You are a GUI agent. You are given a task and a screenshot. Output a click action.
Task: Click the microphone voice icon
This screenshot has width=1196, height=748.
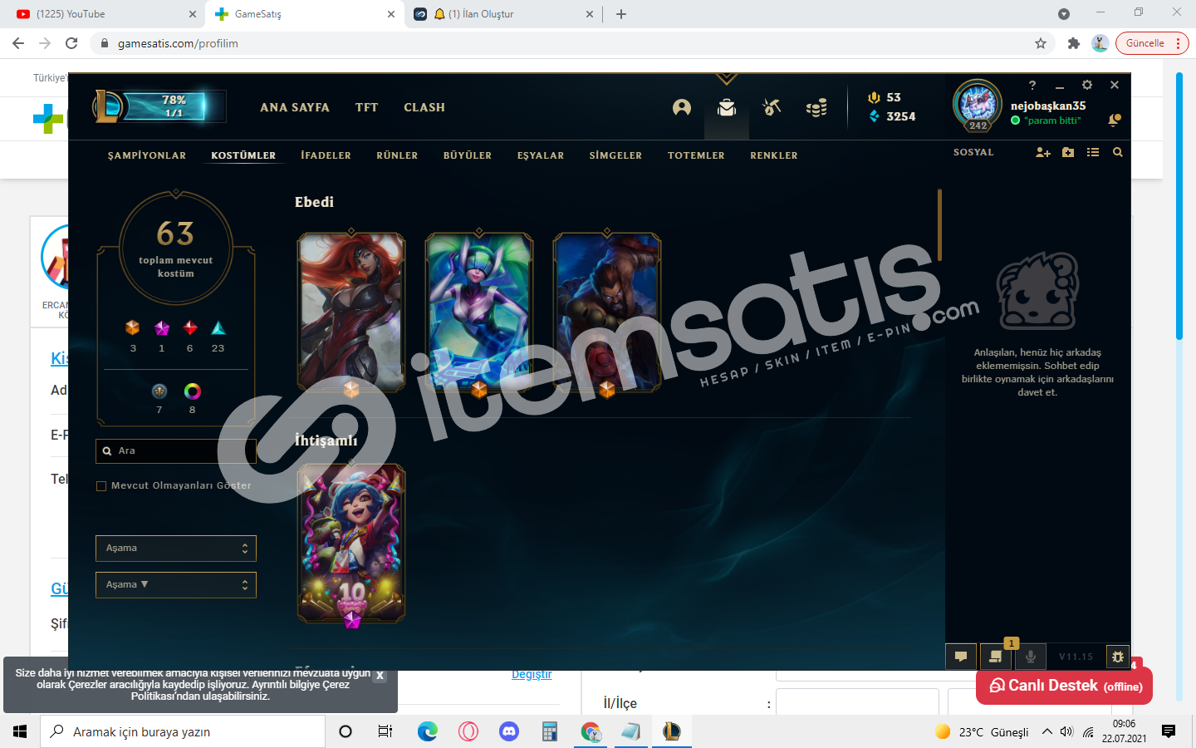[x=1030, y=657]
